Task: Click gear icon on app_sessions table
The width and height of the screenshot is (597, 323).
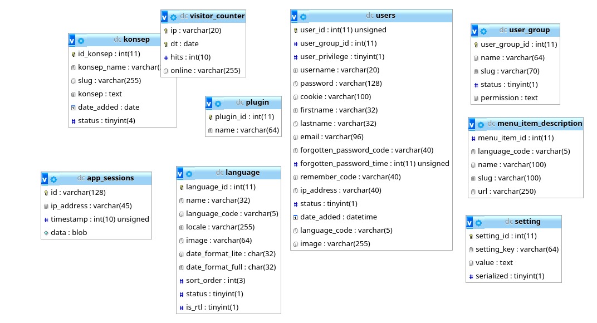Action: [x=54, y=179]
